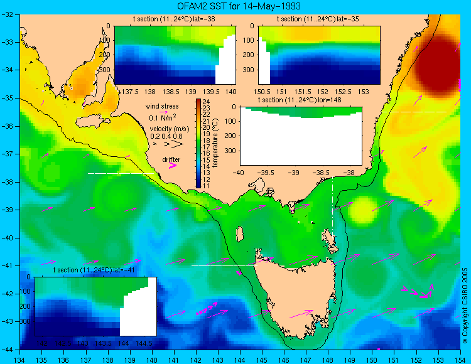Click King Island northwest of Tasmania
Image resolution: width=471 pixels, height=364 pixels.
click(x=239, y=234)
